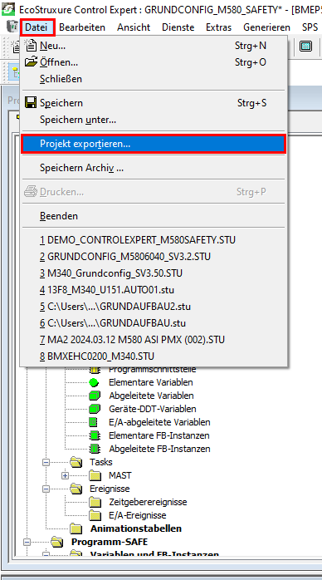
Task: Click the green cube icon of Geräte-DDT-Variablen
Action: [95, 409]
